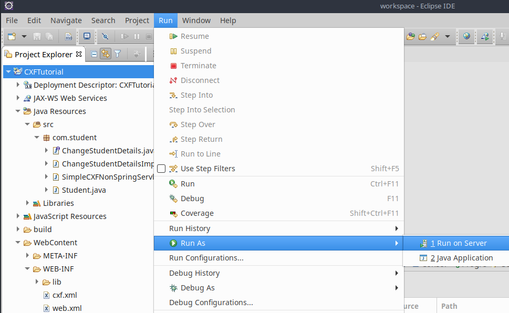Toggle the Use Step Filters checkbox
The height and width of the screenshot is (313, 509).
(x=161, y=169)
